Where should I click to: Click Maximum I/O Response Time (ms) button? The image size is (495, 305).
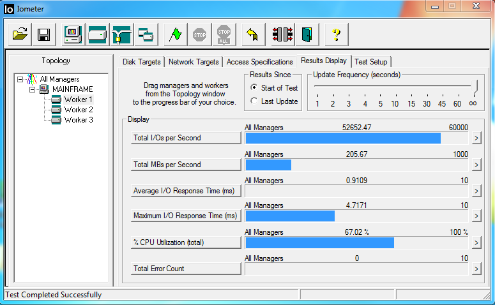[x=186, y=216]
